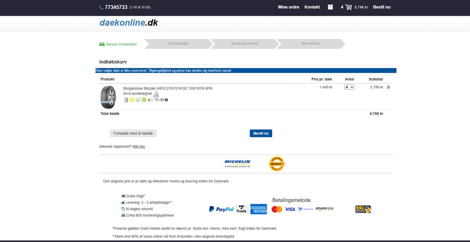Click the PayPal payment logo

221,209
